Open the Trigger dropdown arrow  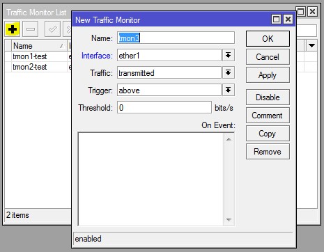point(229,90)
